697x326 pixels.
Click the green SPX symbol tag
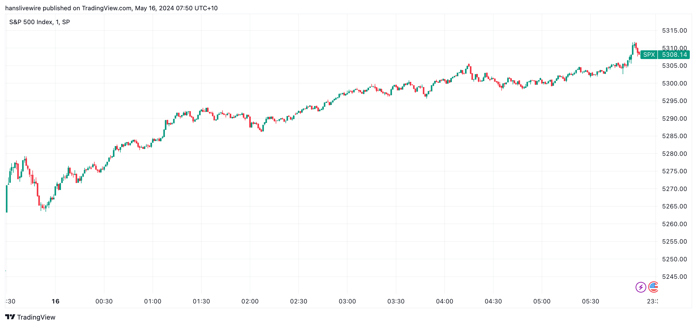pyautogui.click(x=649, y=55)
